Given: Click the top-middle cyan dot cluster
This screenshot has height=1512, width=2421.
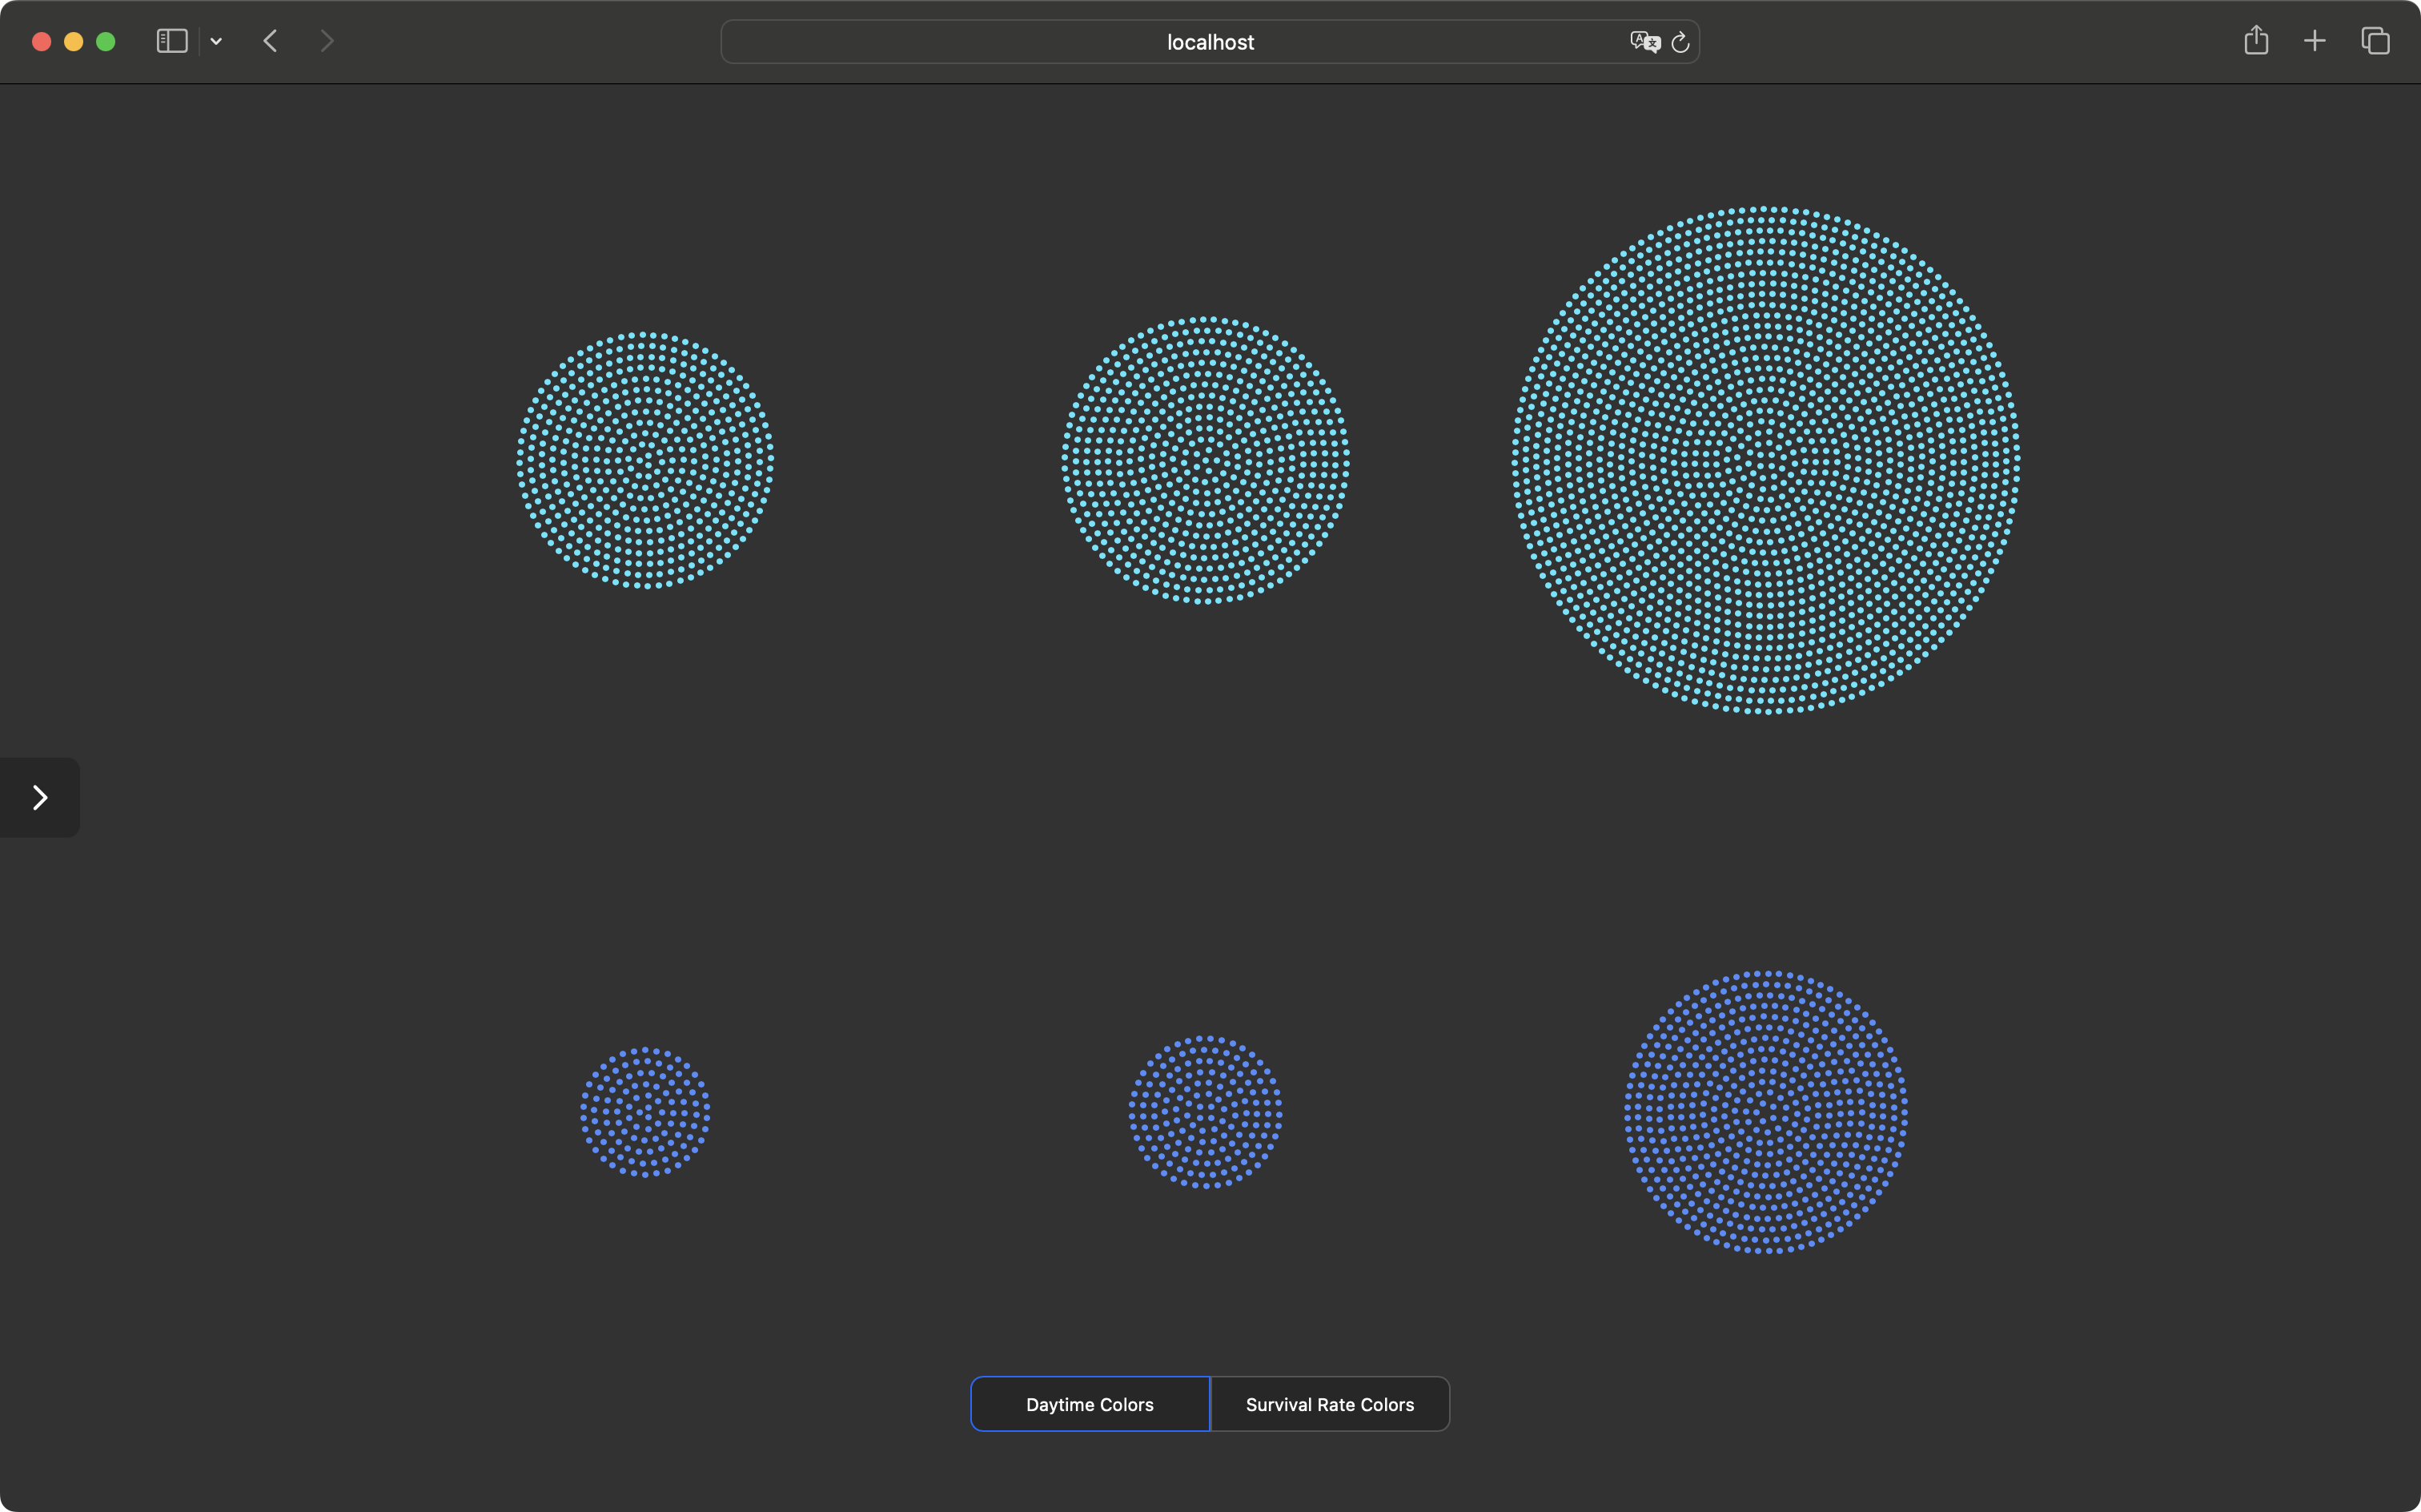Looking at the screenshot, I should (x=1206, y=460).
